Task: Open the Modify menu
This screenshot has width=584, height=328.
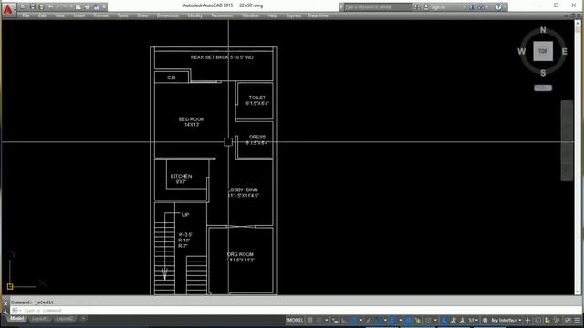Action: point(194,15)
